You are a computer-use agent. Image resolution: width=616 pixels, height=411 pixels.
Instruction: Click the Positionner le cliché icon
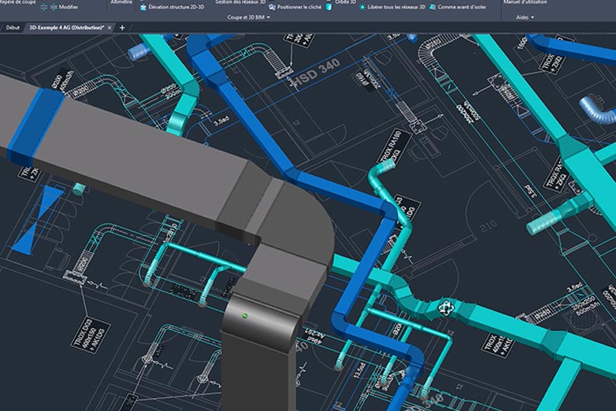pyautogui.click(x=271, y=7)
